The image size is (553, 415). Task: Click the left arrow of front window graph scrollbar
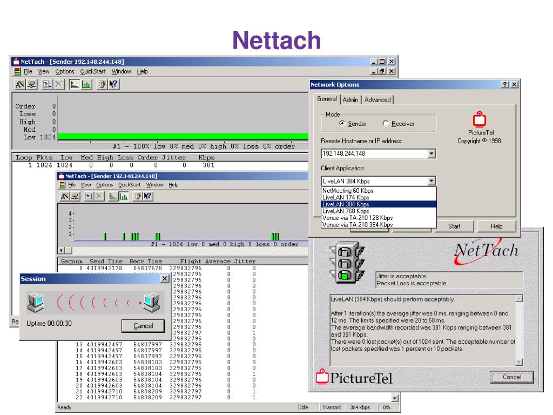tap(62, 251)
